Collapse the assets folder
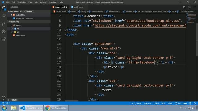This screenshot has width=198, height=111. [x=11, y=25]
